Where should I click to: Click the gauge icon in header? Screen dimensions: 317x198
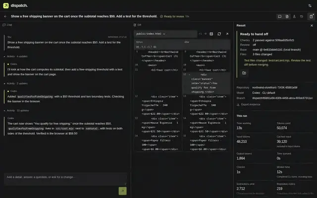(302, 16)
